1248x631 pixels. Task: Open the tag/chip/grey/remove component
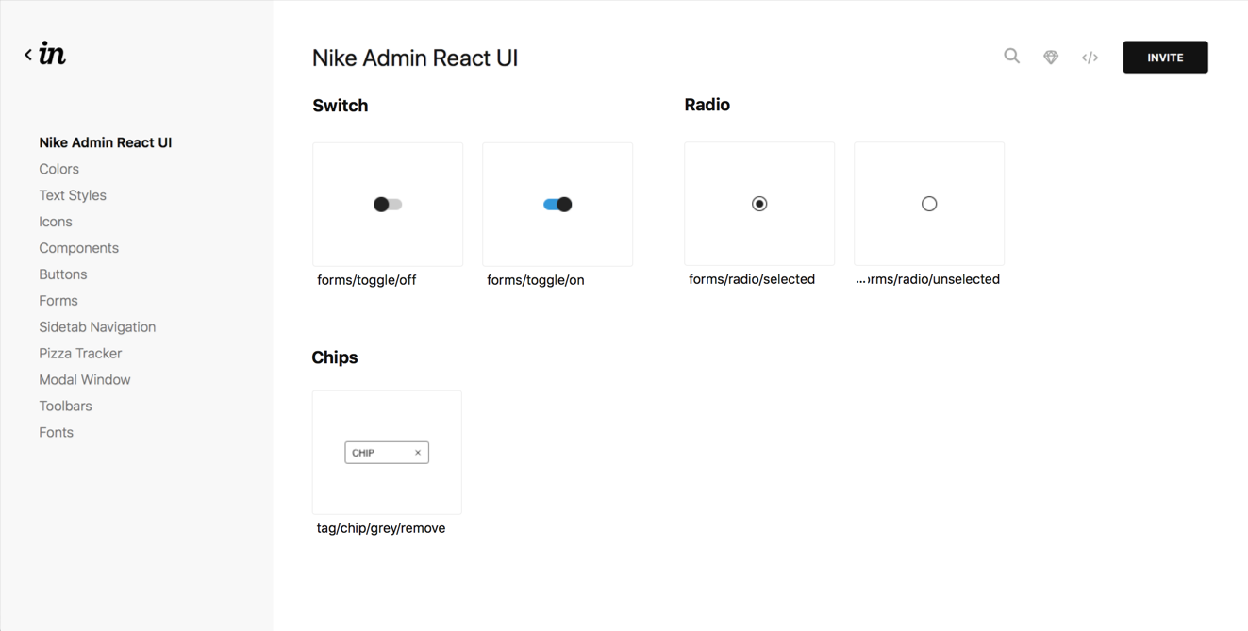pyautogui.click(x=387, y=452)
